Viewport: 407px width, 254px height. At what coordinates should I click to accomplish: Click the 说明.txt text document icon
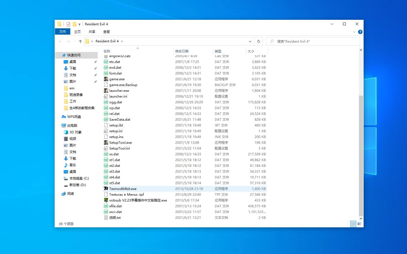click(106, 217)
